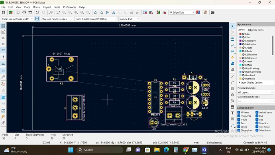Click the Windows taskbar Search box
This screenshot has height=155, width=275.
point(100,150)
